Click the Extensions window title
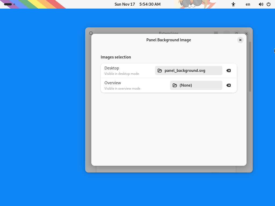 (169, 33)
